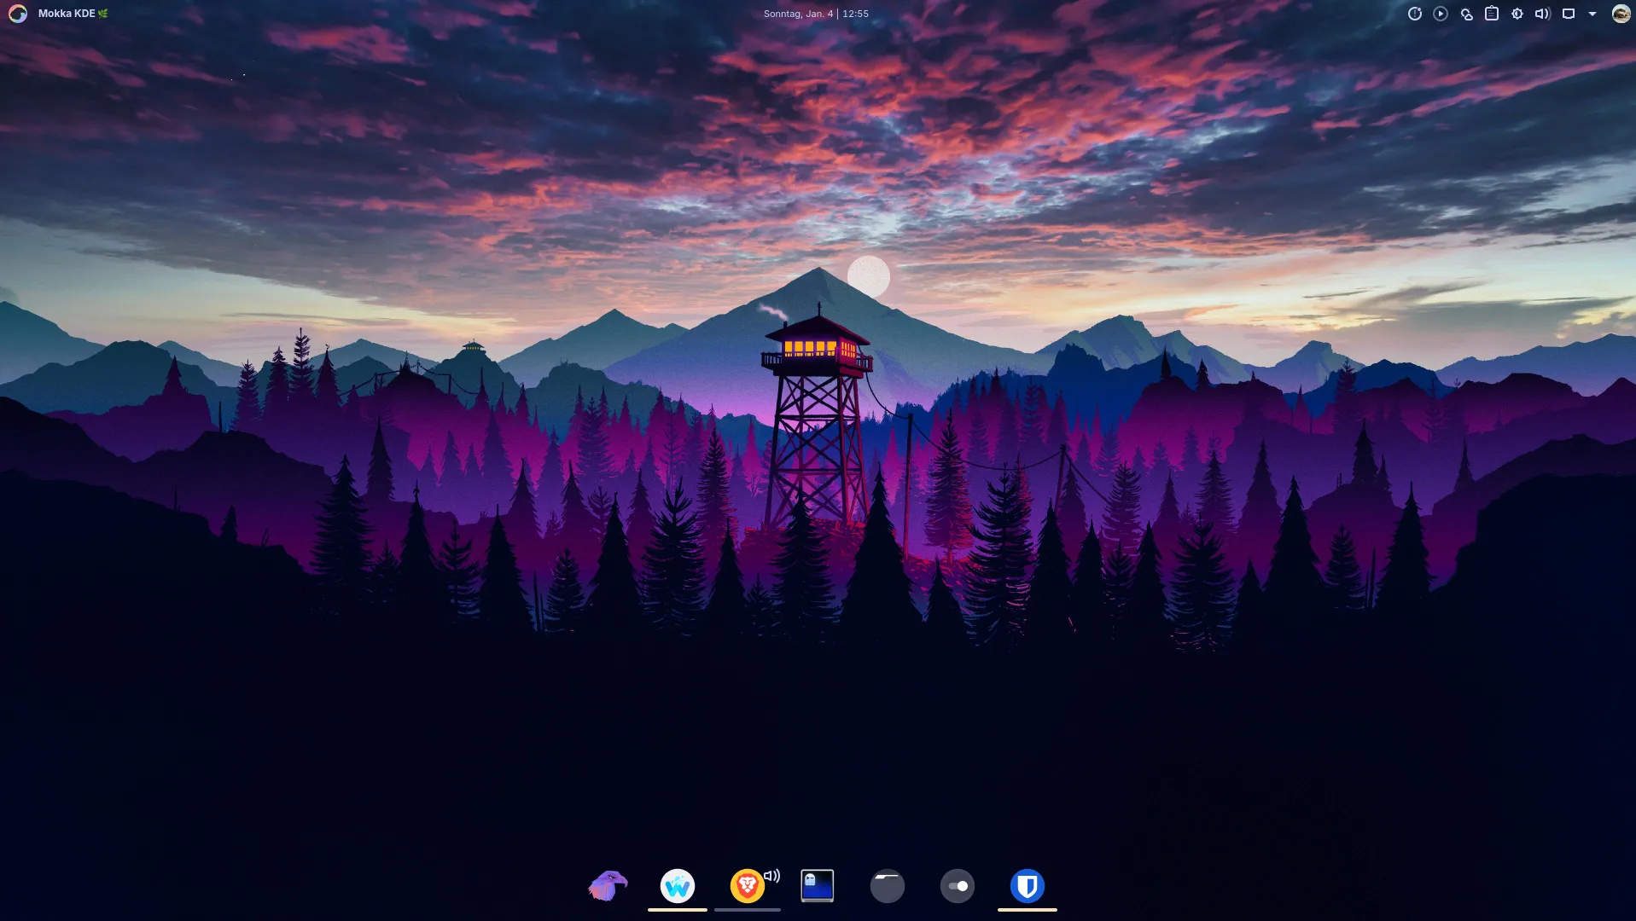
Task: Open the weather tray icon
Action: 1466,14
